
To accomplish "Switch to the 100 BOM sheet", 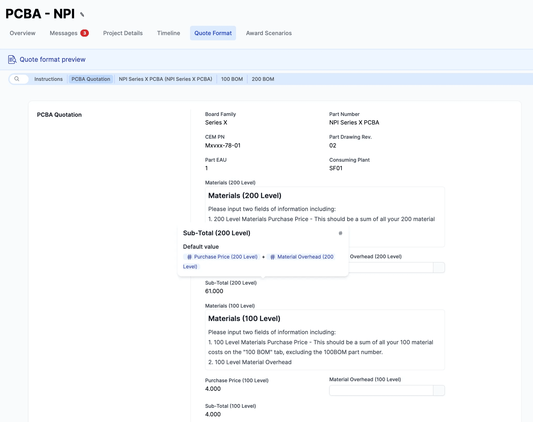I will 232,79.
